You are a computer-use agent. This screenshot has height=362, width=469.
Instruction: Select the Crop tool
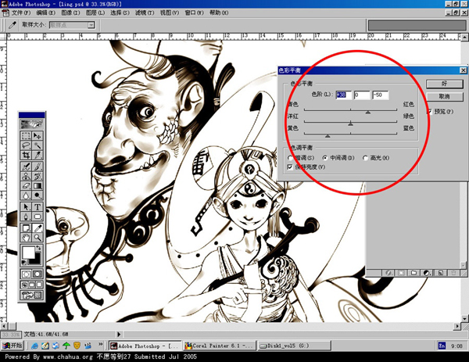click(27, 155)
